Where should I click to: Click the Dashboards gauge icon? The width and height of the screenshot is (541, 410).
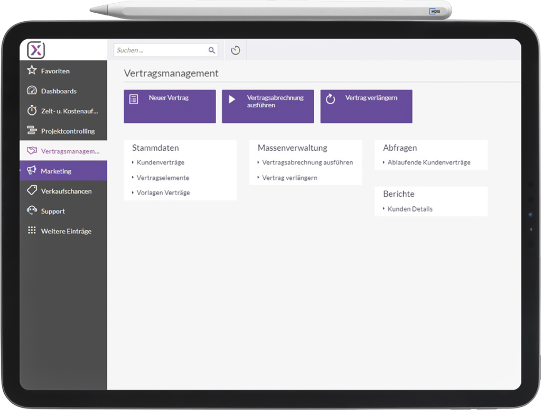point(32,90)
